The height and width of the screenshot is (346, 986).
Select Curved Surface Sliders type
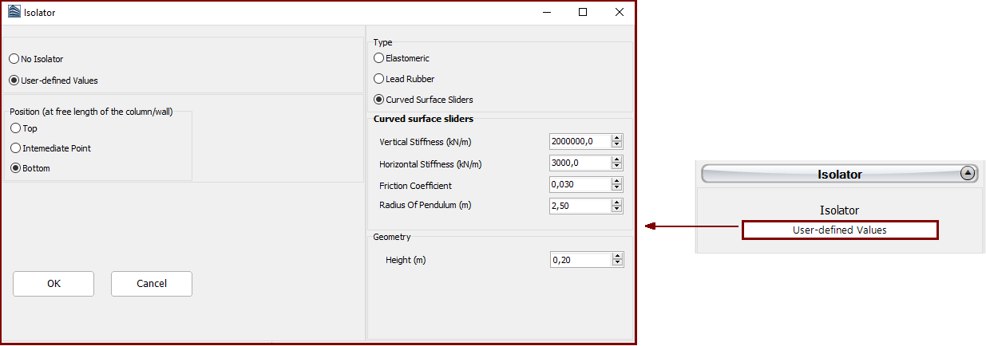[x=379, y=100]
